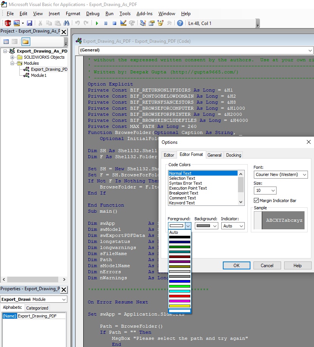The image size is (314, 347).
Task: Click the code window's module icon in title
Action: tap(79, 41)
